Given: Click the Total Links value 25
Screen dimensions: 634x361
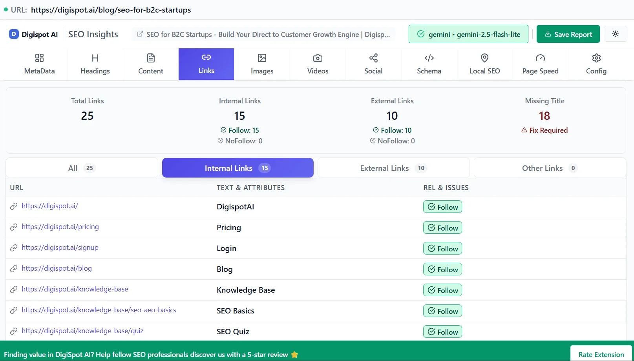Looking at the screenshot, I should pyautogui.click(x=87, y=116).
